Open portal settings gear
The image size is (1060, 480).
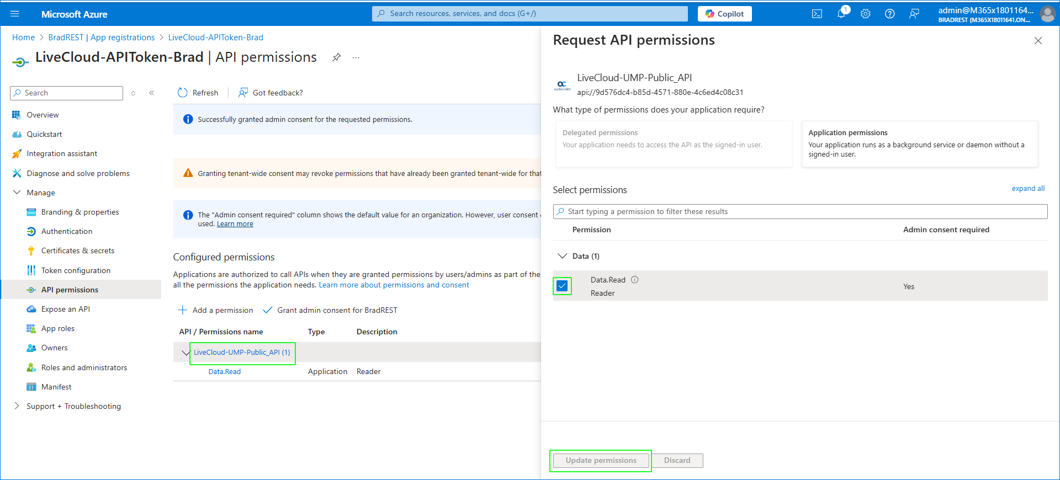coord(865,14)
